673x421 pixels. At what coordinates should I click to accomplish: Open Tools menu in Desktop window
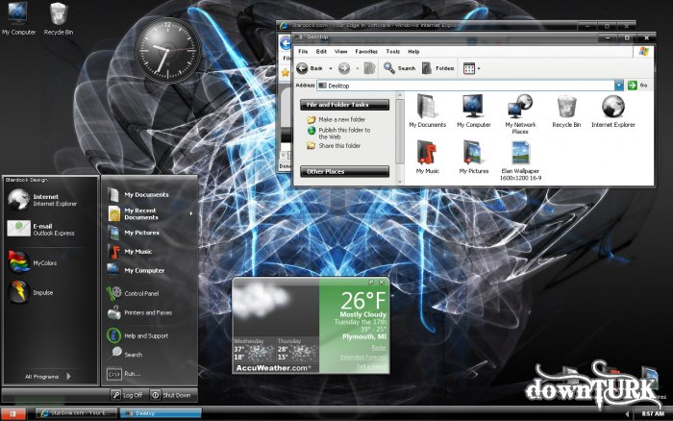pos(392,52)
